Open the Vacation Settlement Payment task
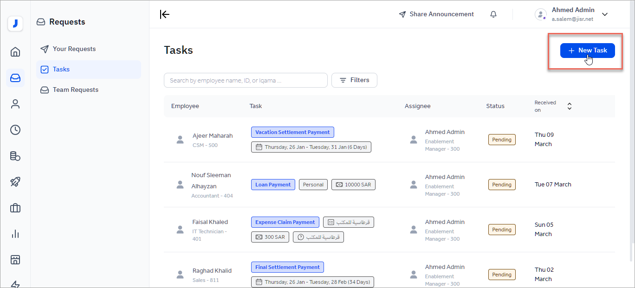Viewport: 635px width, 288px height. tap(292, 132)
